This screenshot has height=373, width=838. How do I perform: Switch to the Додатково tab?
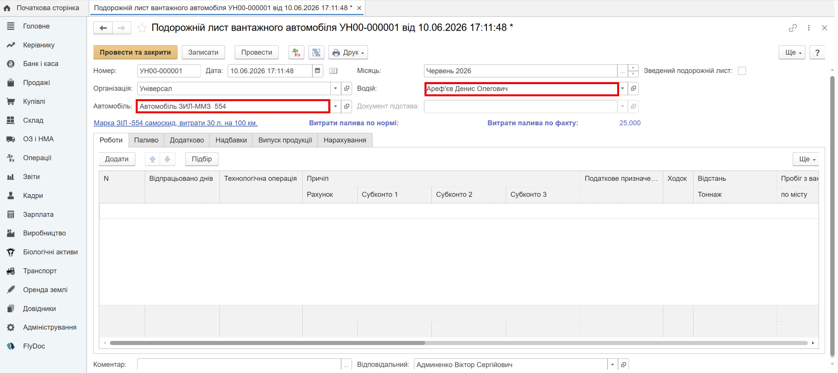(x=187, y=141)
